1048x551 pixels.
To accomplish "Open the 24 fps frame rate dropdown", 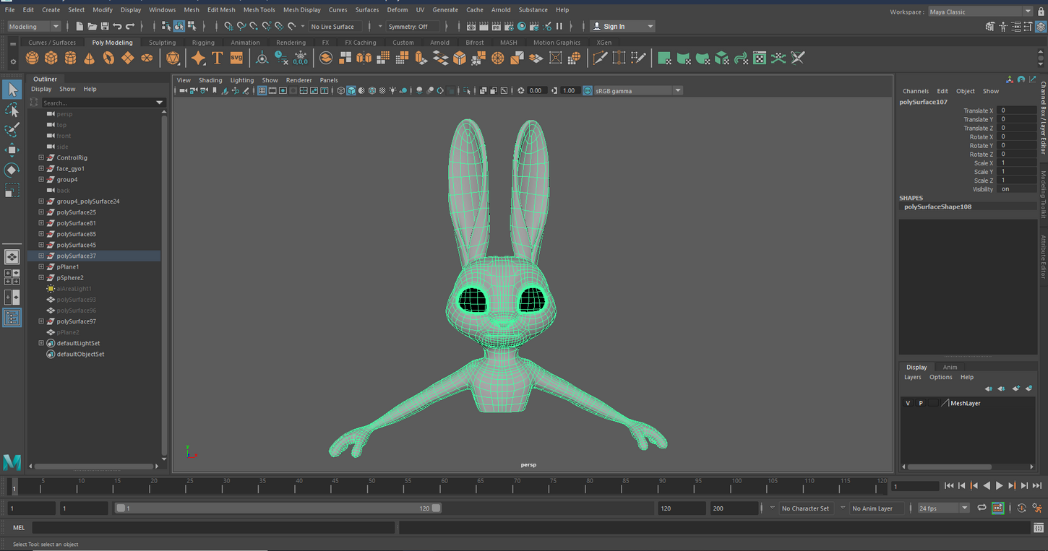I will (x=943, y=508).
